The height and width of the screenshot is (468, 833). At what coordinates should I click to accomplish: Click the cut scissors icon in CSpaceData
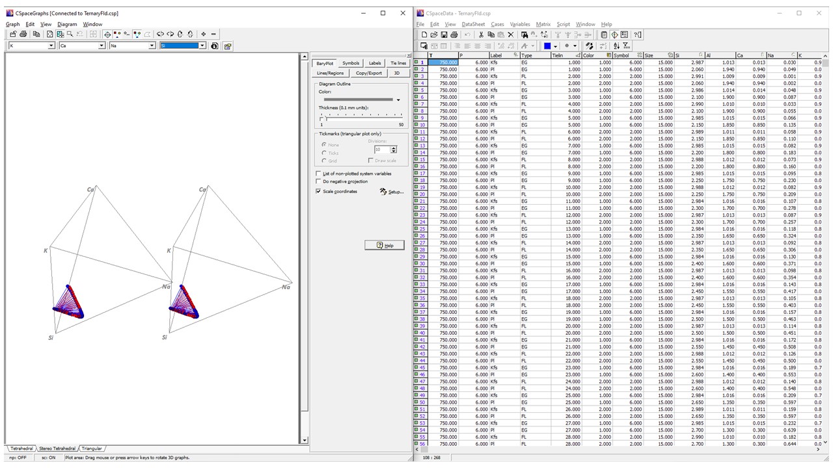point(481,34)
